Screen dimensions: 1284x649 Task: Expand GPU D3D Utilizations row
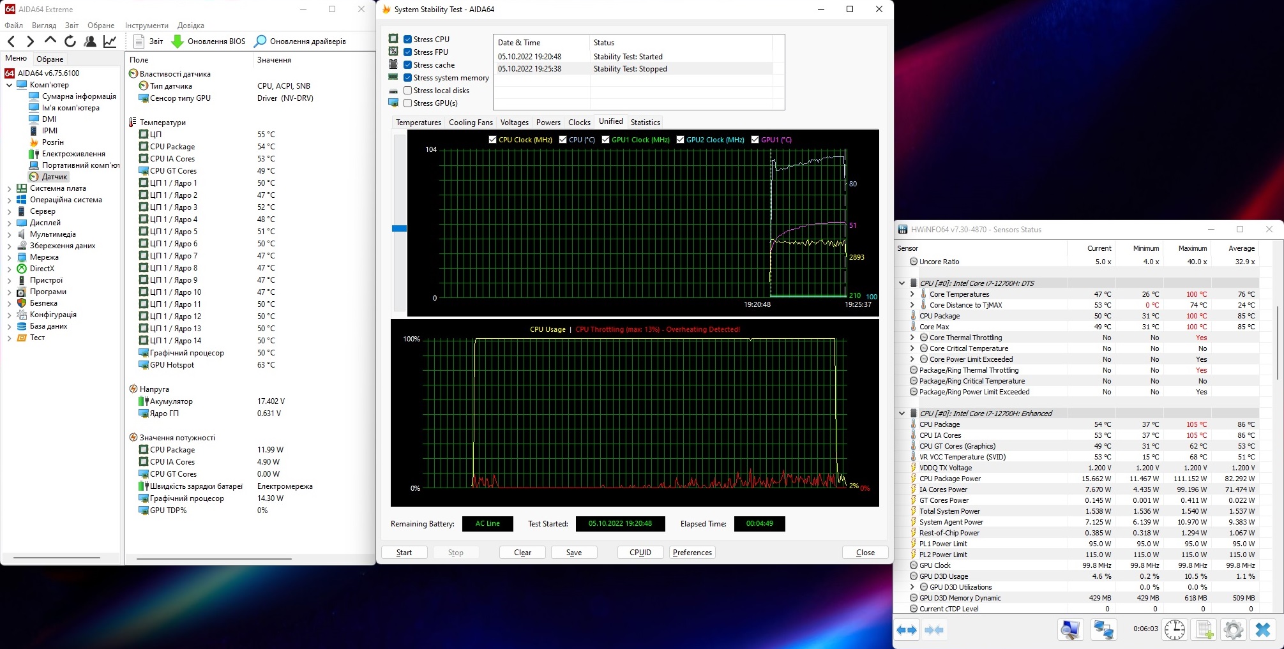coord(912,587)
